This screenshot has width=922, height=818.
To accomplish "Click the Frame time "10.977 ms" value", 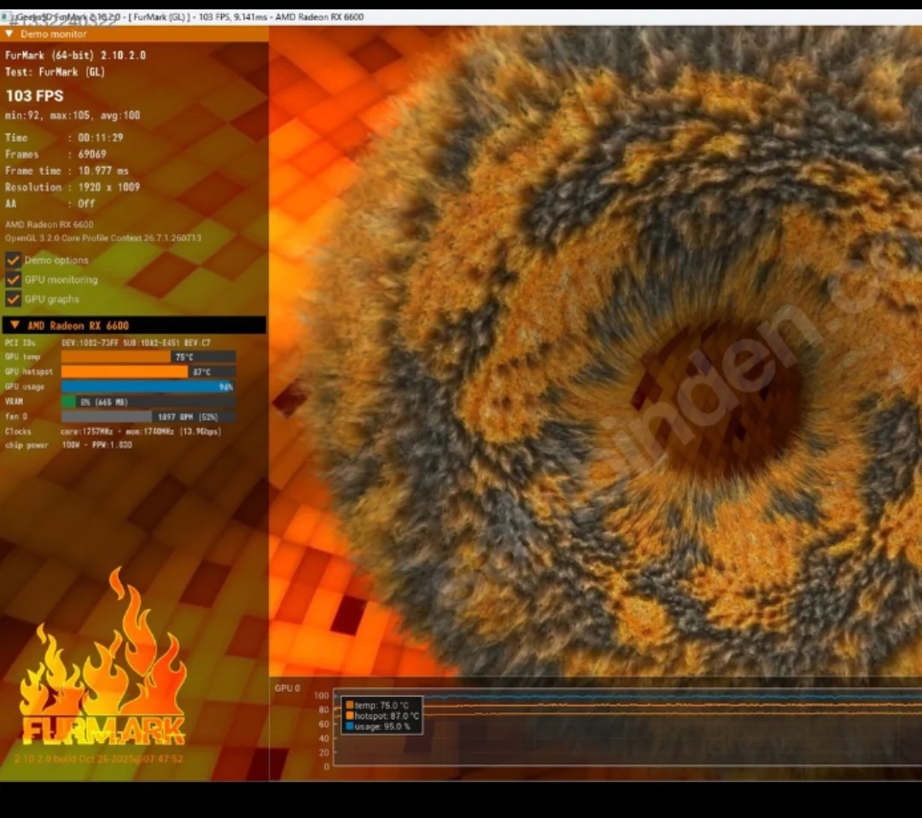I will [103, 171].
